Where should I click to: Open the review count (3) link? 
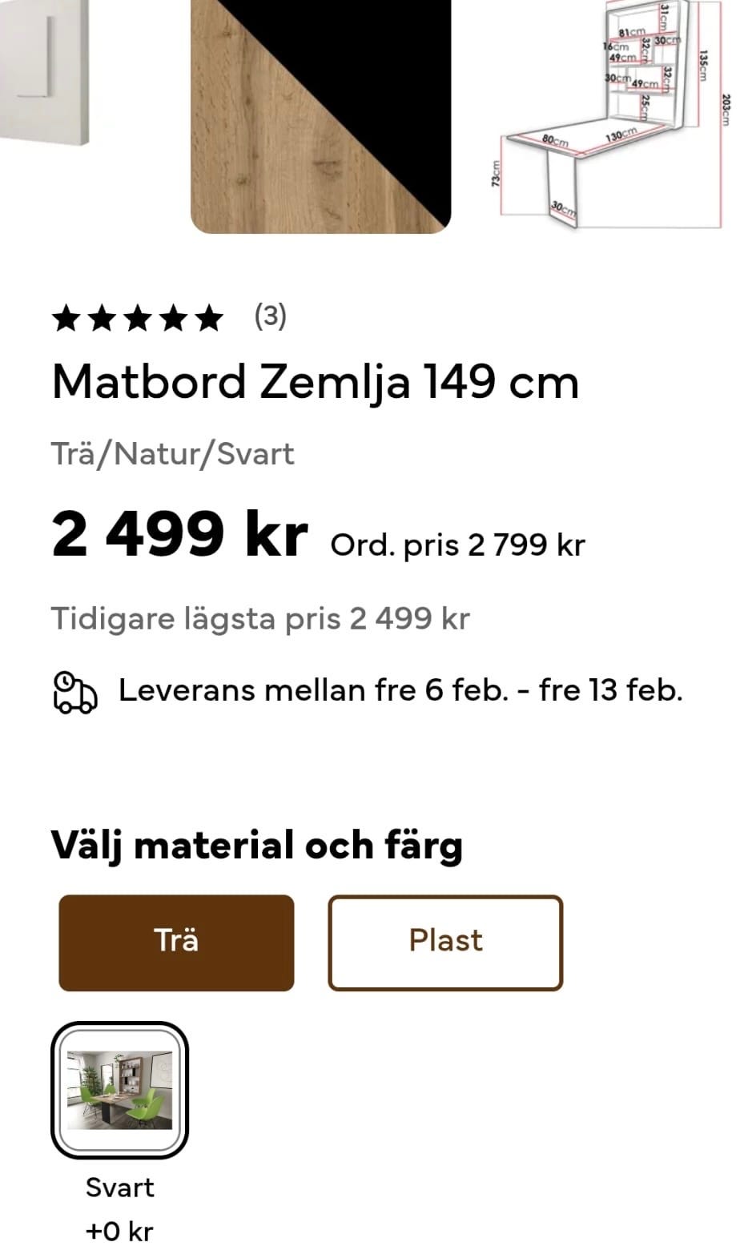coord(270,317)
